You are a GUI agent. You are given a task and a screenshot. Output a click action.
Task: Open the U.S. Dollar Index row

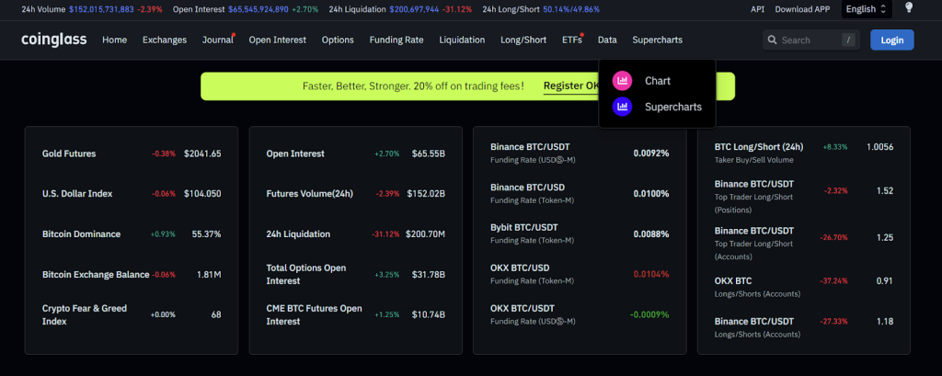[x=132, y=194]
